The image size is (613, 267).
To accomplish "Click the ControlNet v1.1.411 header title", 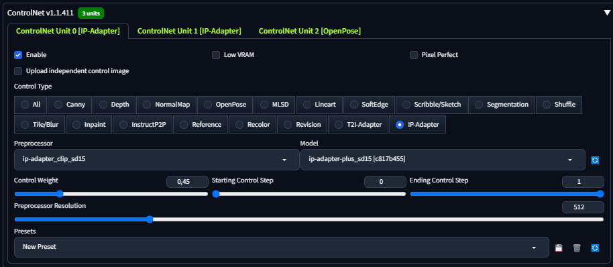I will [40, 13].
